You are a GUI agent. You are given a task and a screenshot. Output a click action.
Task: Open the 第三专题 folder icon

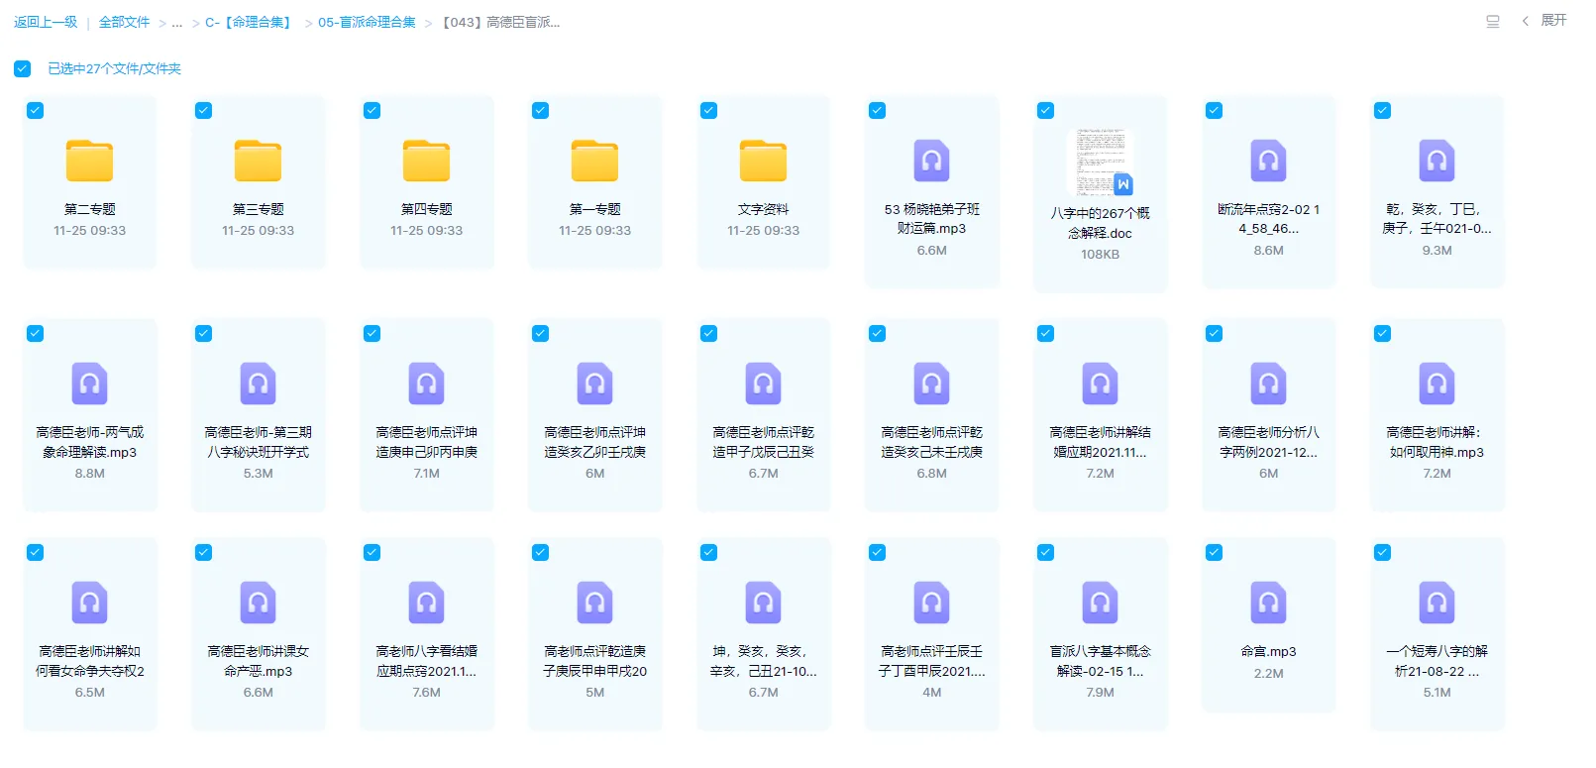259,161
